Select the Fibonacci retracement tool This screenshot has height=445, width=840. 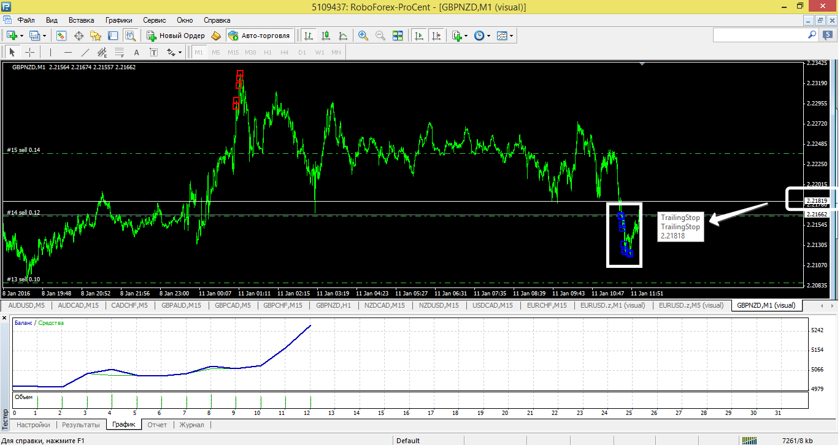click(119, 52)
